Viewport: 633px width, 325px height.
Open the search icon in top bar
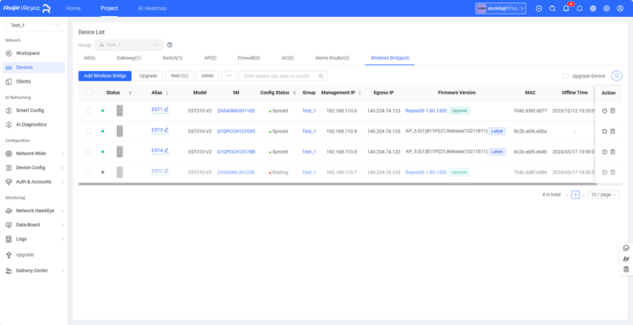click(552, 9)
